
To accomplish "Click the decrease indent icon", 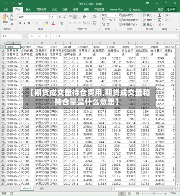I will 84,23.
